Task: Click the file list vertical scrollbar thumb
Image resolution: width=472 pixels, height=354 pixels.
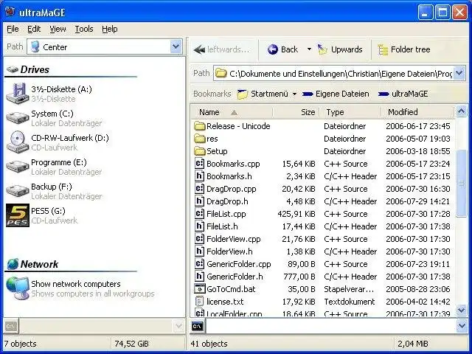Action: point(462,183)
